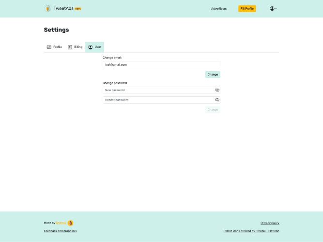Show the New password field text
Screen dimensions: 323x242
click(217, 90)
